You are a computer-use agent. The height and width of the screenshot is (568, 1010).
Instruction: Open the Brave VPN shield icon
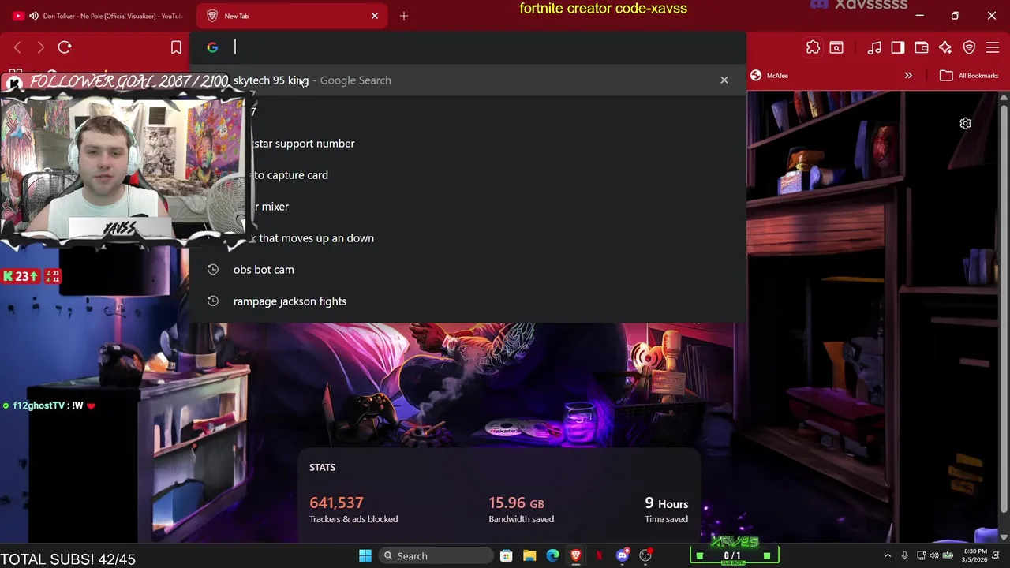point(969,48)
